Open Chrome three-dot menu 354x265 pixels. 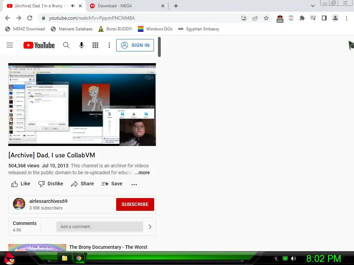pos(346,18)
